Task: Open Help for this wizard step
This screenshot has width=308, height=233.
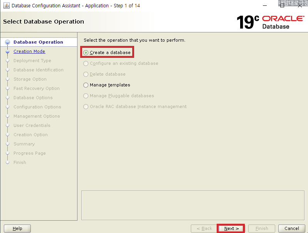Action: (17, 228)
